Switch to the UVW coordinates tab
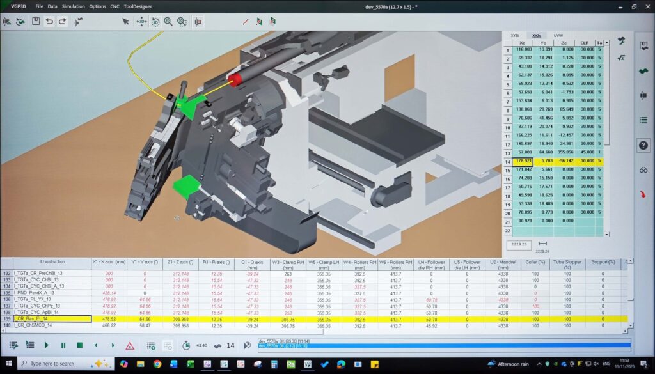This screenshot has width=655, height=374. point(558,35)
